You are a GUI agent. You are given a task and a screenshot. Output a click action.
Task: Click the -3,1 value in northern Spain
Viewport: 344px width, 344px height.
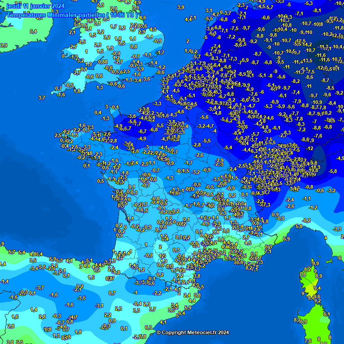point(99,305)
